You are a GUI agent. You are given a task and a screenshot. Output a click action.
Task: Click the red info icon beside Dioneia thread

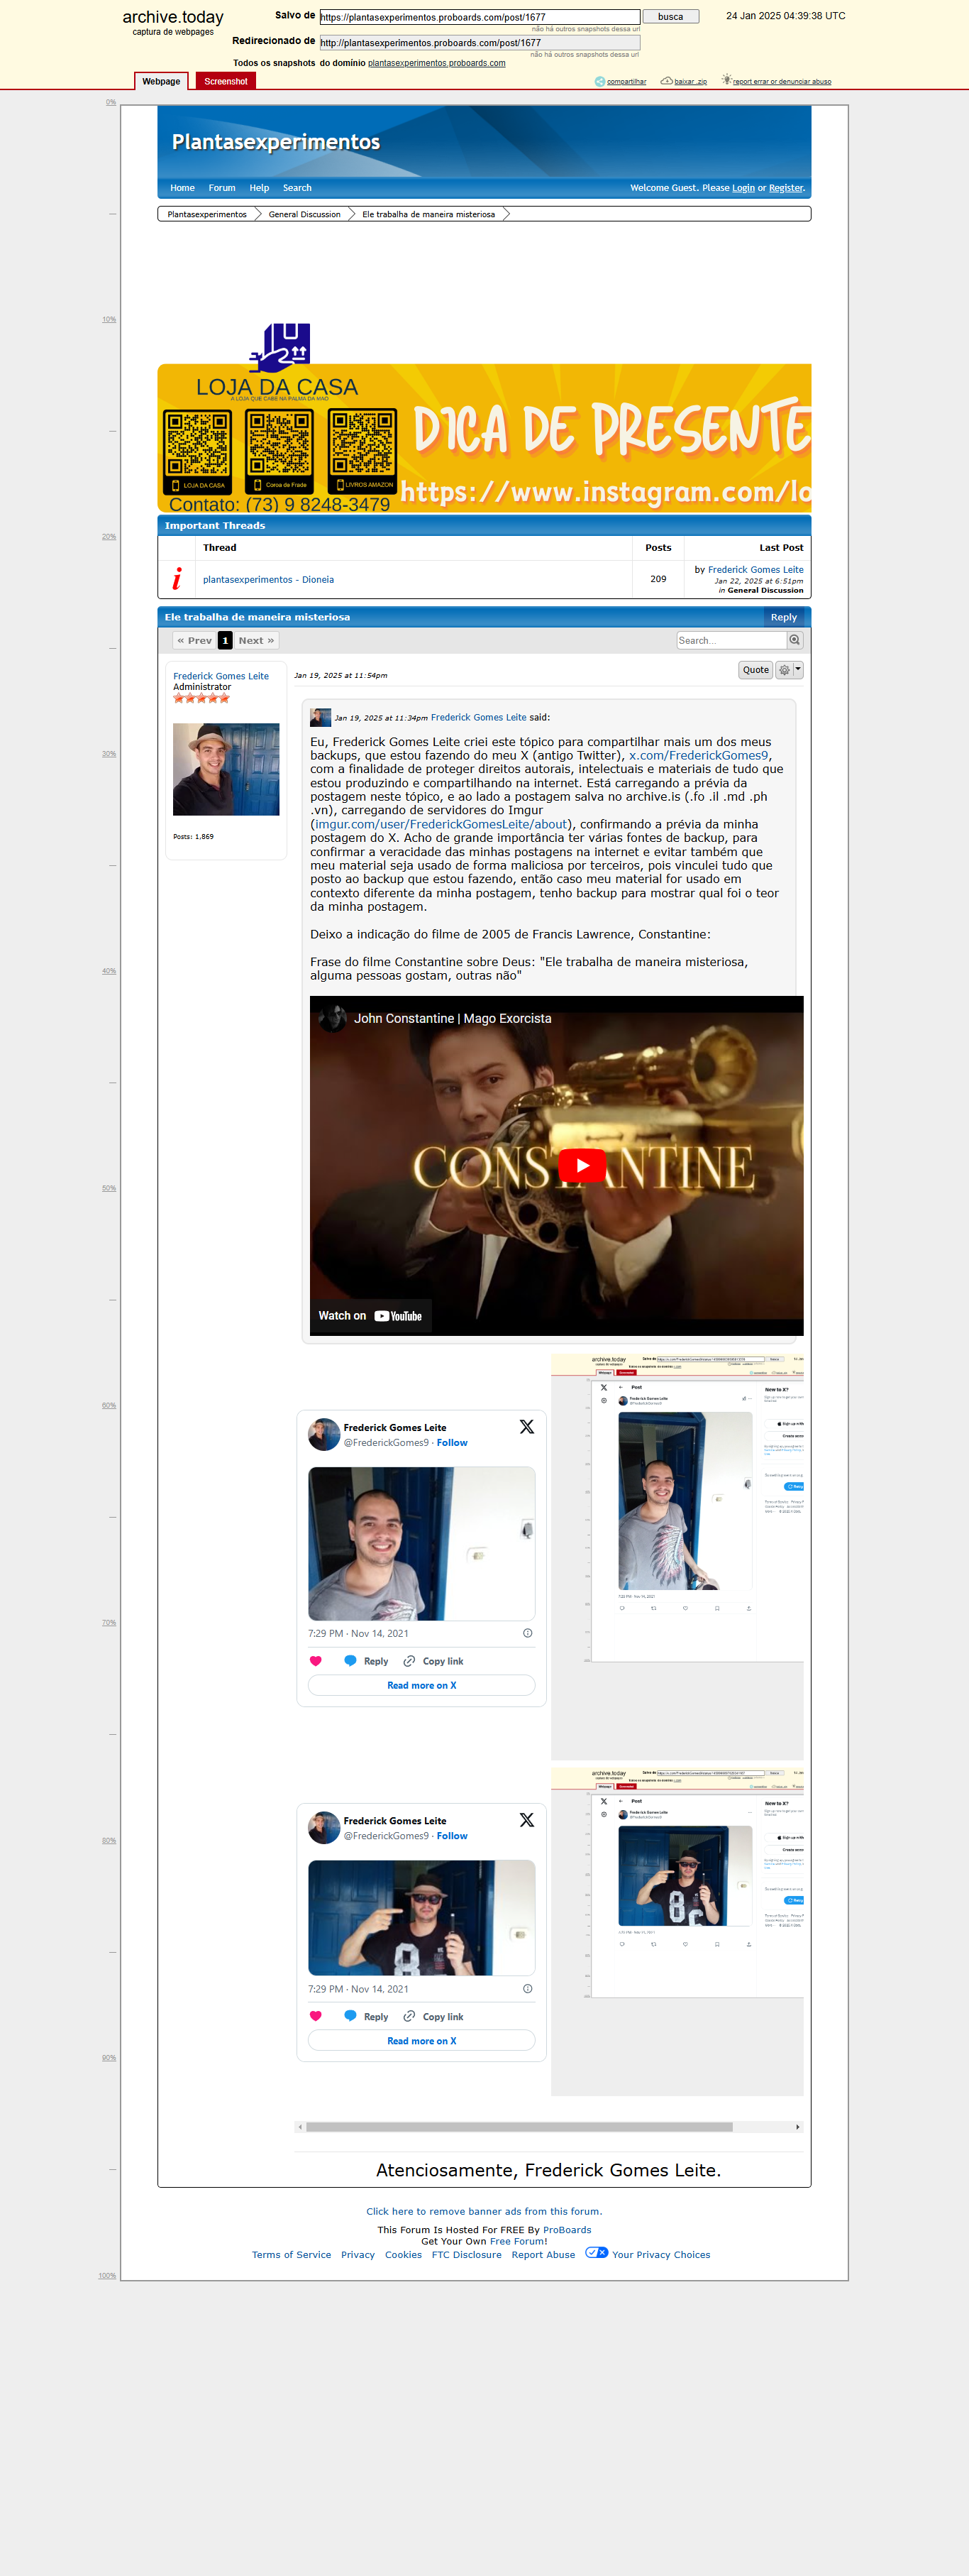pos(177,579)
